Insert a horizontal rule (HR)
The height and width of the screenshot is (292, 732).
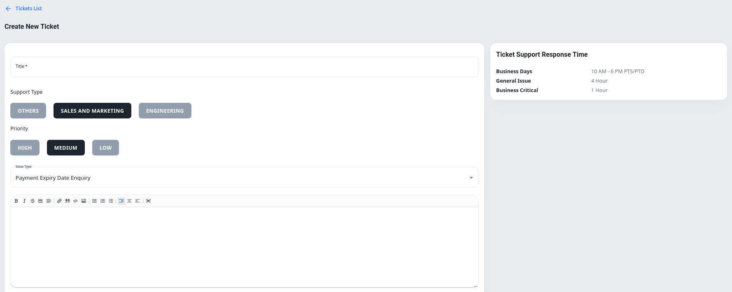click(40, 201)
